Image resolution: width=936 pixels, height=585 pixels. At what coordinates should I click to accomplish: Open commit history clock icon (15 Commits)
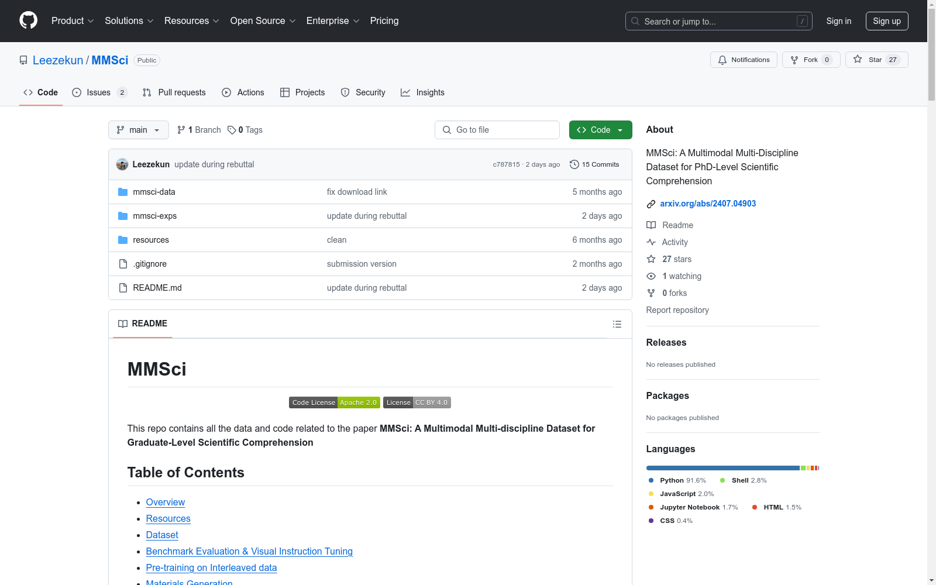tap(574, 164)
